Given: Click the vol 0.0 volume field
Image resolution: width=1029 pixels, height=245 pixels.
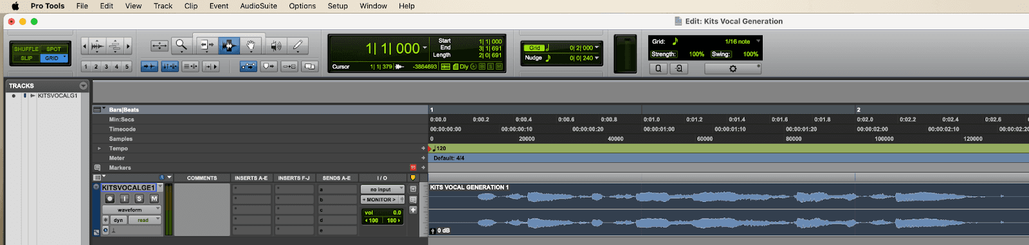Looking at the screenshot, I should (x=383, y=212).
